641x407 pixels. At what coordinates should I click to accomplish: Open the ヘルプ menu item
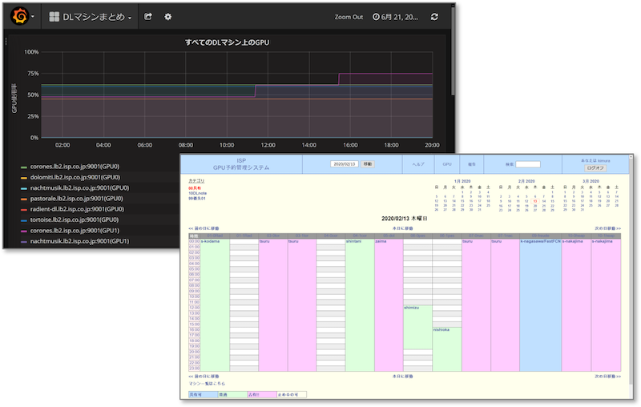point(417,163)
